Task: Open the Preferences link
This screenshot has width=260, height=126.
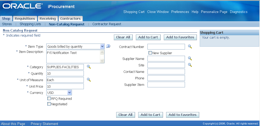Action: point(180,12)
